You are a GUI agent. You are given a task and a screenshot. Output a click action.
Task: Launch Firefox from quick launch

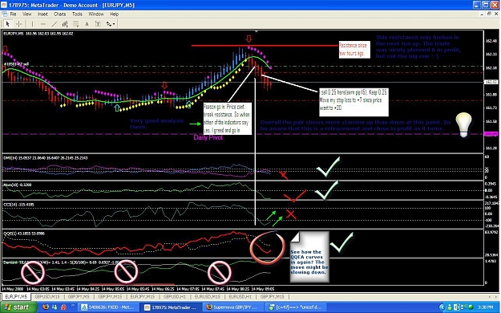click(46, 307)
